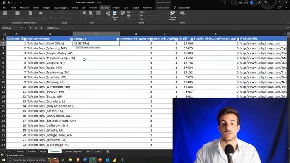Click the Windows search box
Viewport: 290px width, 163px height.
[x=28, y=160]
